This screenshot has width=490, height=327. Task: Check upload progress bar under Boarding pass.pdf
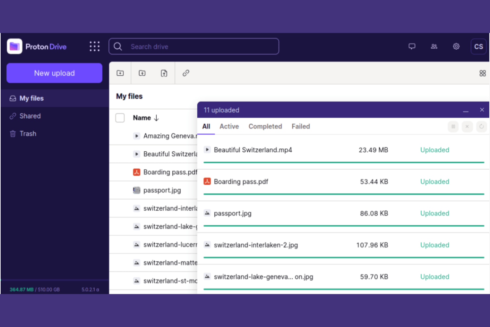click(343, 193)
